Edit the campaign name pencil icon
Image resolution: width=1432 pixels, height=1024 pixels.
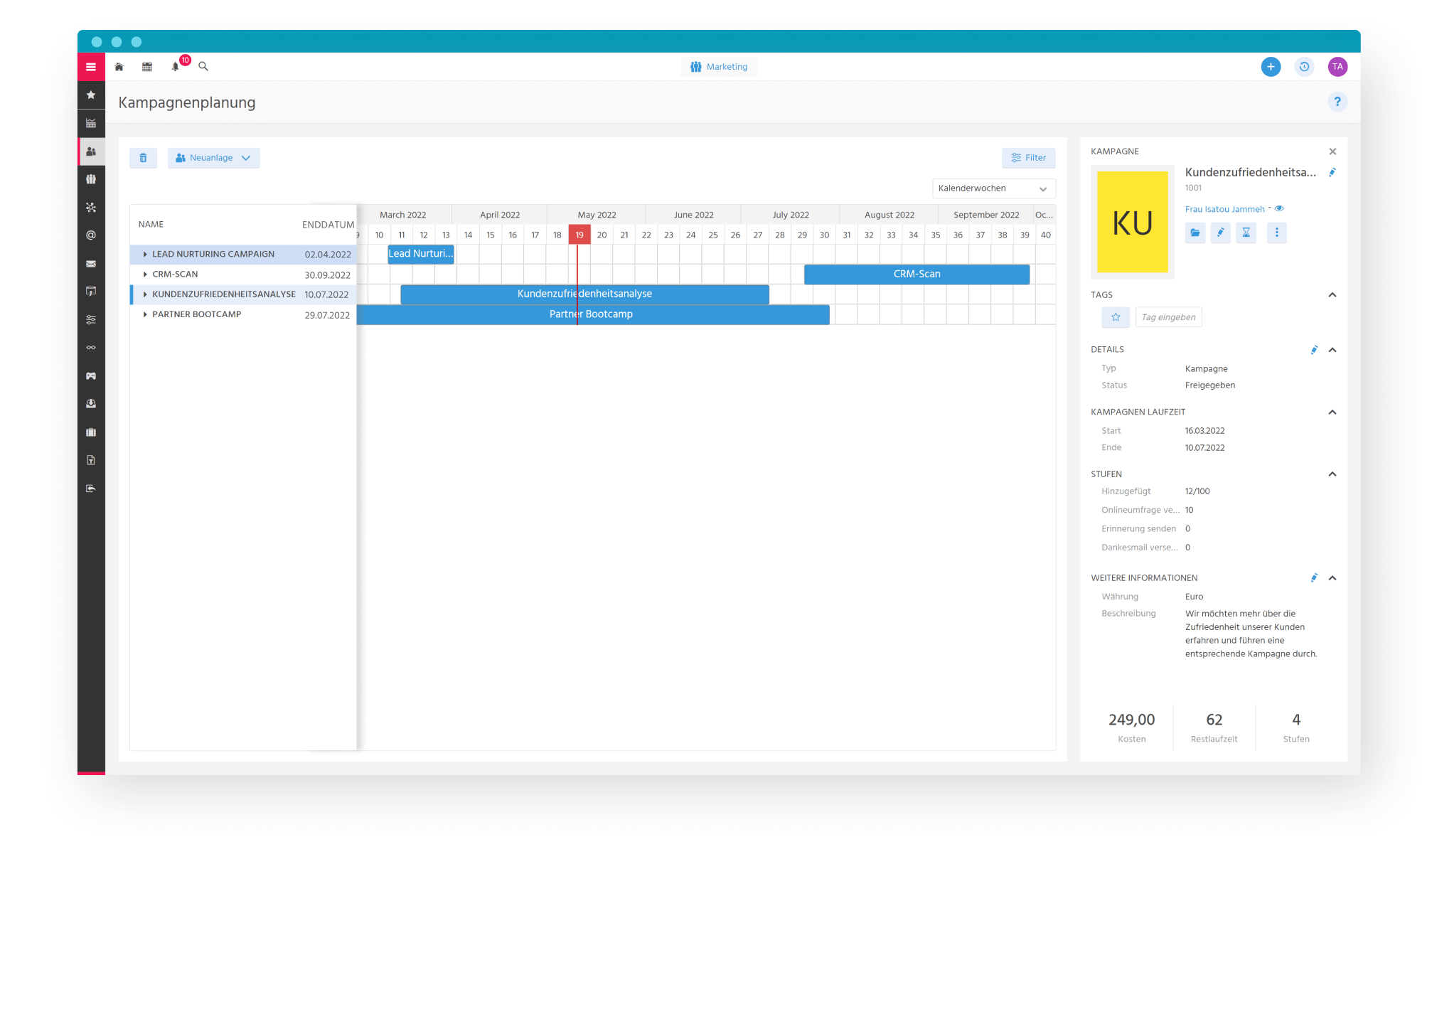(x=1332, y=172)
